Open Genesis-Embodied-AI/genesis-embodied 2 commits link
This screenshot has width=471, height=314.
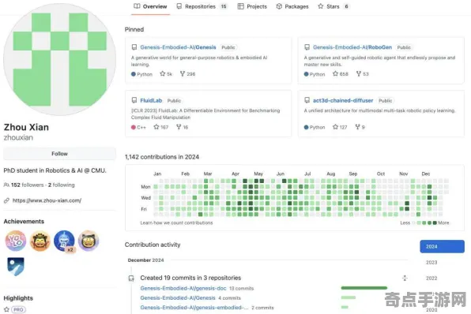(x=194, y=308)
